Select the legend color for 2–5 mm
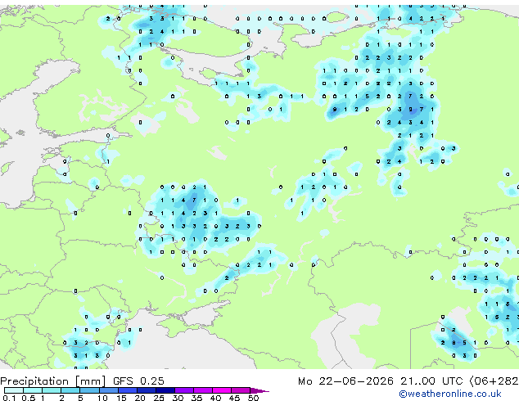519x401 pixels. [x=70, y=390]
